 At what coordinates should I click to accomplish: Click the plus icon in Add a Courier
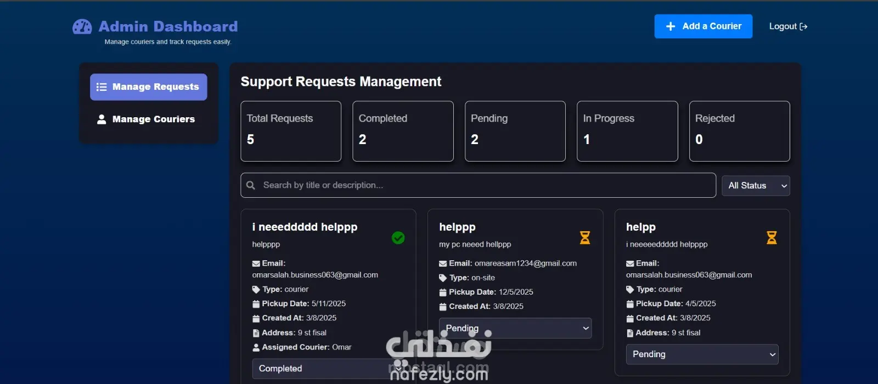[670, 26]
